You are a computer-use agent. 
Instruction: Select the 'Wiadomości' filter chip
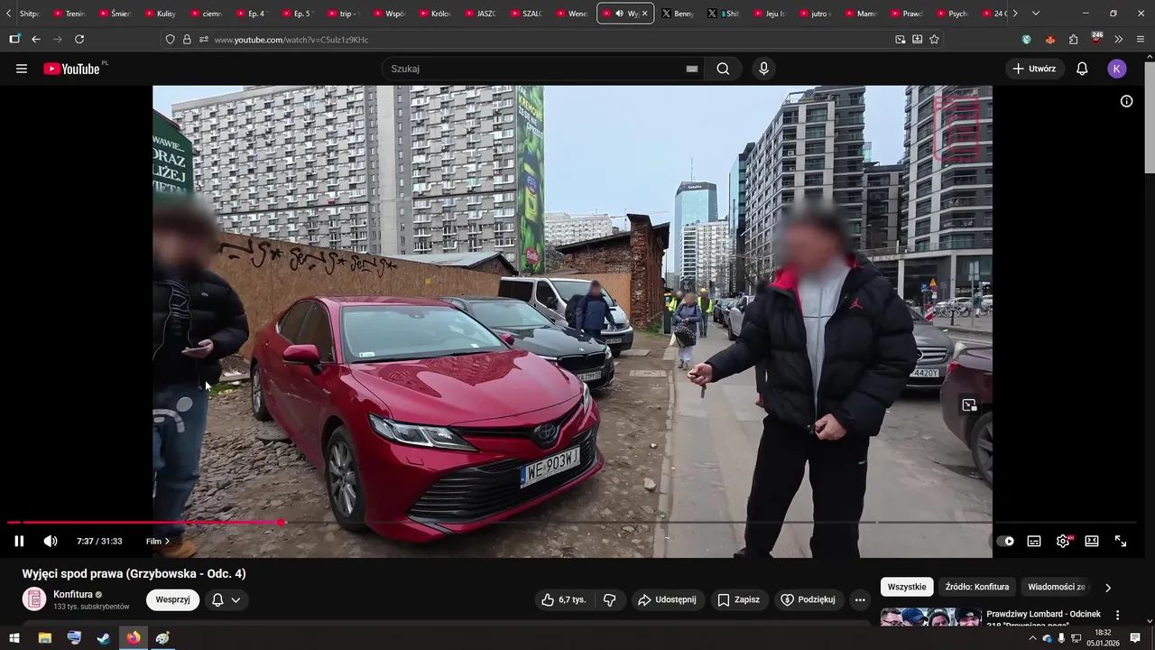tap(1057, 587)
